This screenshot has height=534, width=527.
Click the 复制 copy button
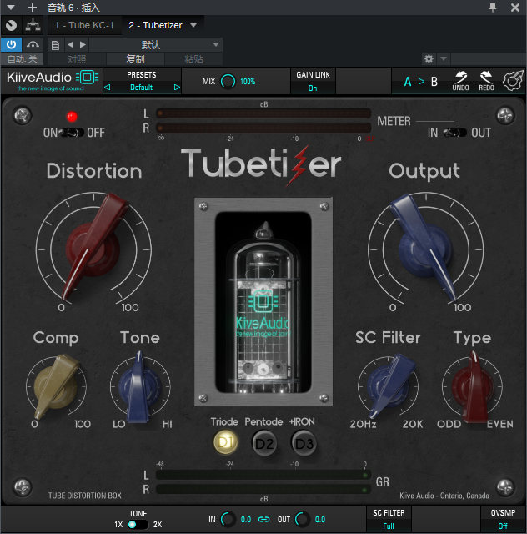click(135, 59)
